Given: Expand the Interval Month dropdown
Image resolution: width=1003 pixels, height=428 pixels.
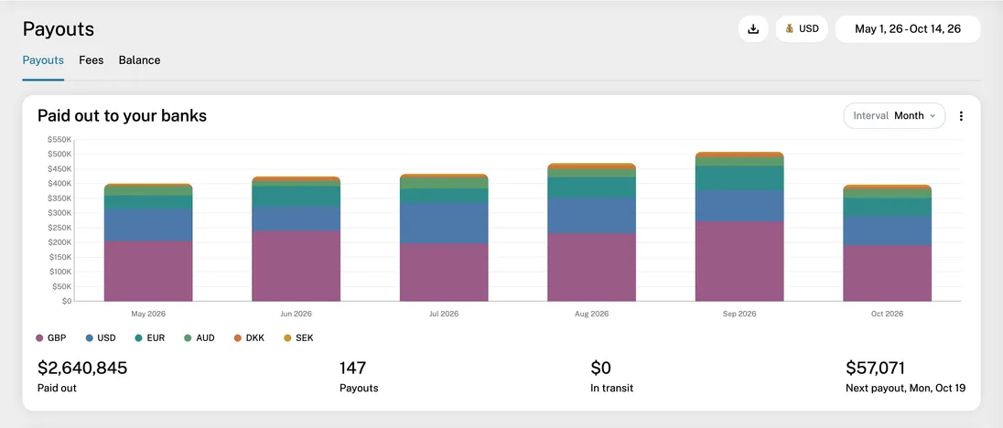Looking at the screenshot, I should click(x=894, y=115).
